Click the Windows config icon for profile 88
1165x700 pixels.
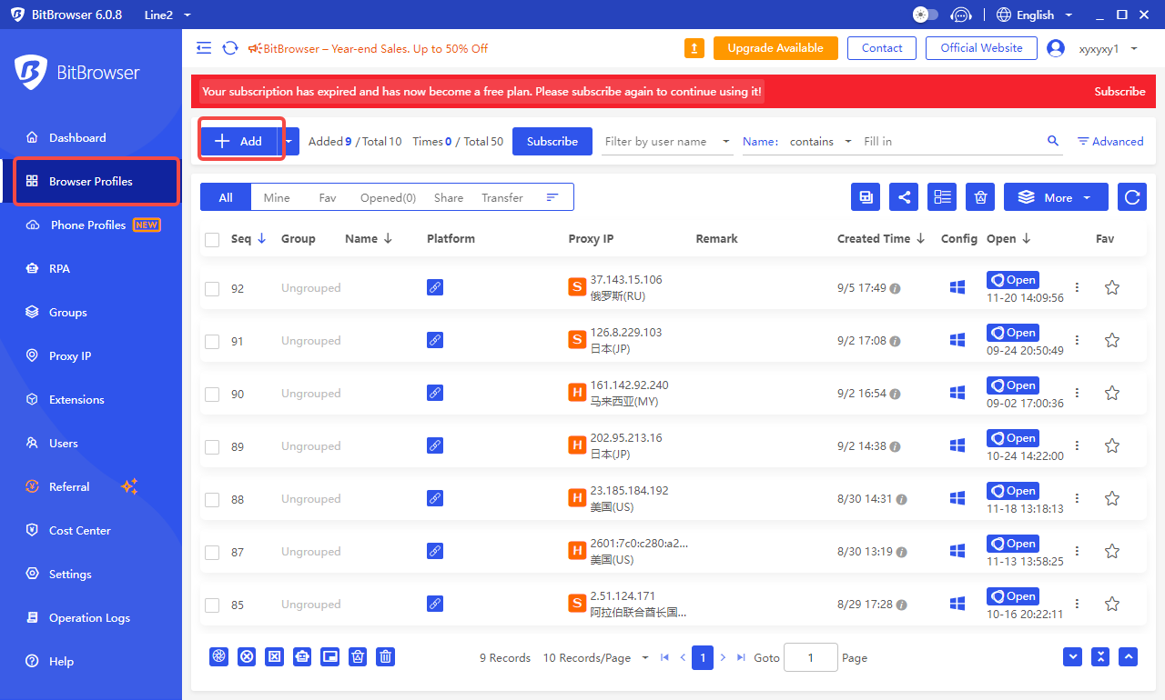(x=957, y=498)
